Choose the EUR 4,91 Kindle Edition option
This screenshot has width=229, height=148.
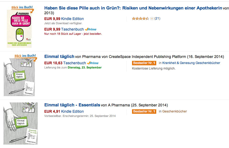click(72, 111)
